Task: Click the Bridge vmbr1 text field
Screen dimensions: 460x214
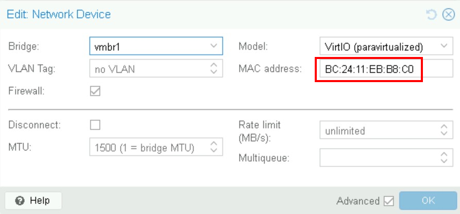Action: (148, 46)
